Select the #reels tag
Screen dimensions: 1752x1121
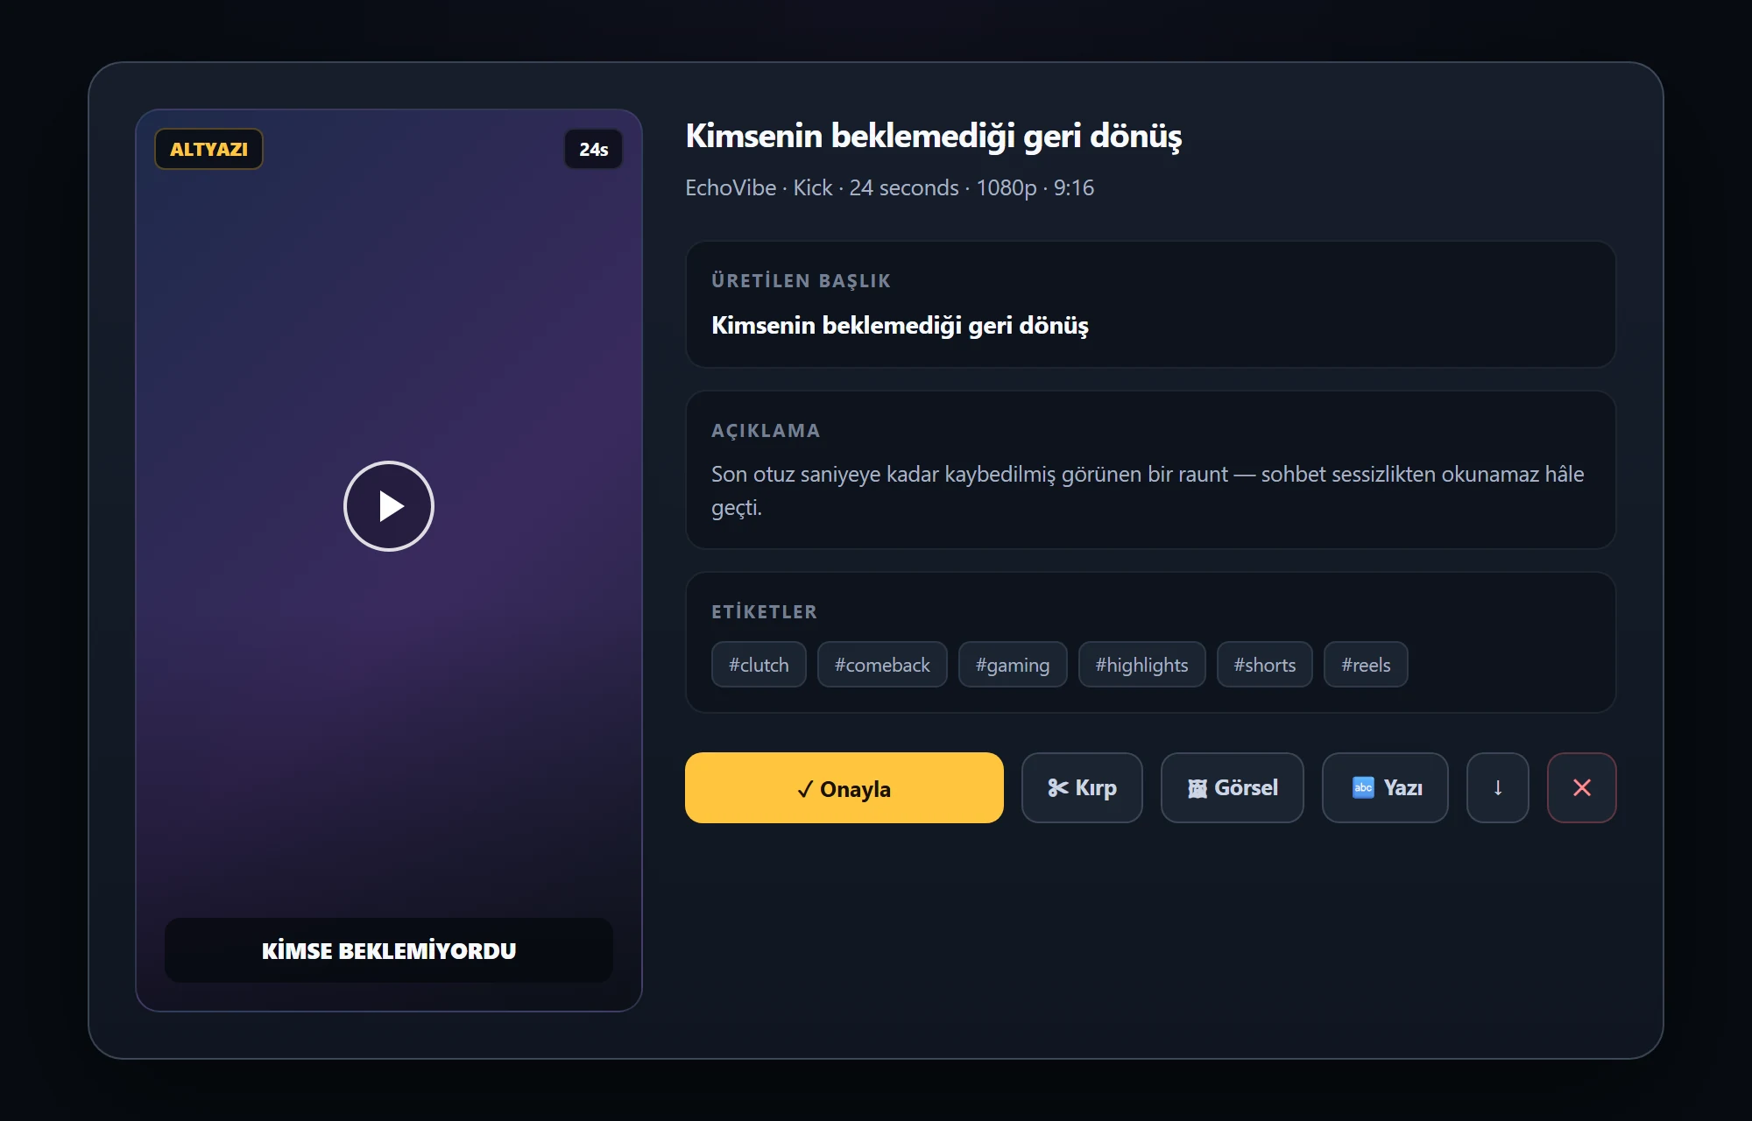pyautogui.click(x=1366, y=665)
